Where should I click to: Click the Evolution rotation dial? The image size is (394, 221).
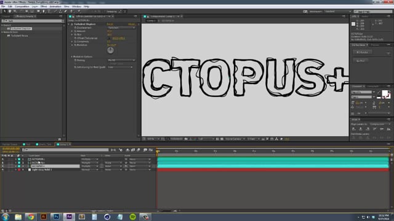pos(111,50)
